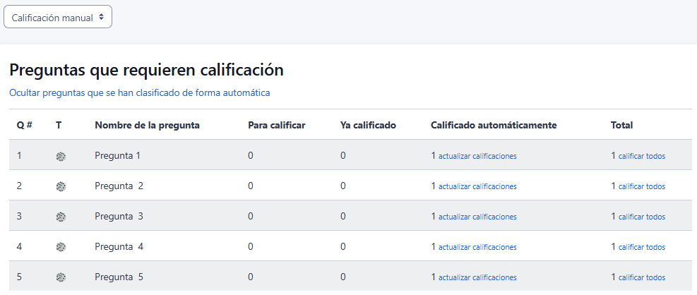Grade all attempts for Pregunta 2
This screenshot has height=295, width=697.
pos(641,187)
